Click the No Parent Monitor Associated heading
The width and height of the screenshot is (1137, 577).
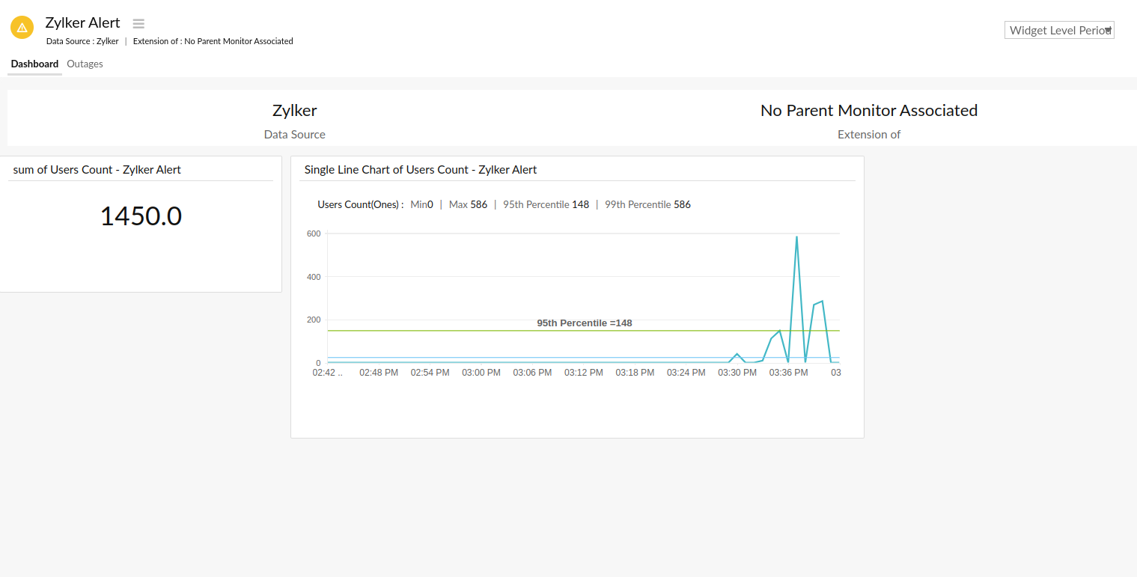[x=868, y=110]
